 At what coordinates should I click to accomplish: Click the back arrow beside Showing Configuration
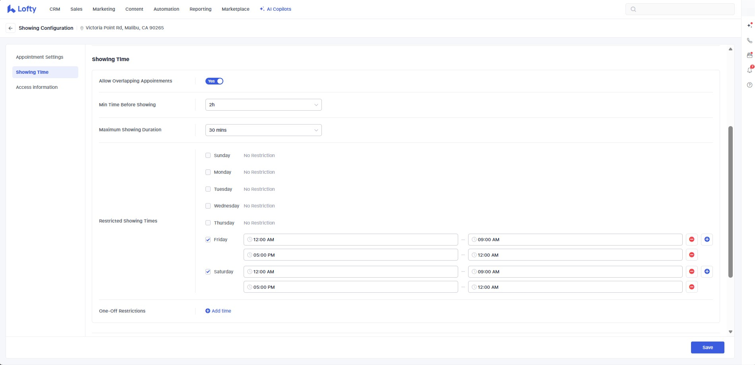tap(10, 28)
